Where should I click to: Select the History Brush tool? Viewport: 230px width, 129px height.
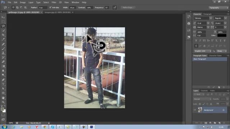coord(3,57)
